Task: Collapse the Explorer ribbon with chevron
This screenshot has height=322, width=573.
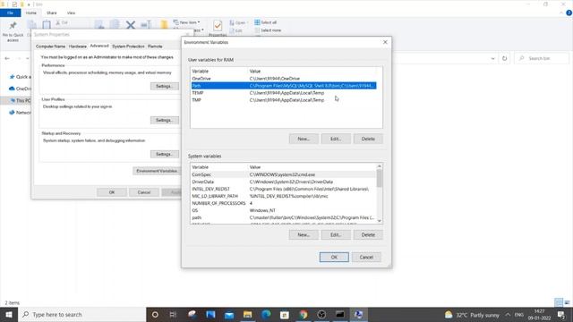Action: [561, 13]
